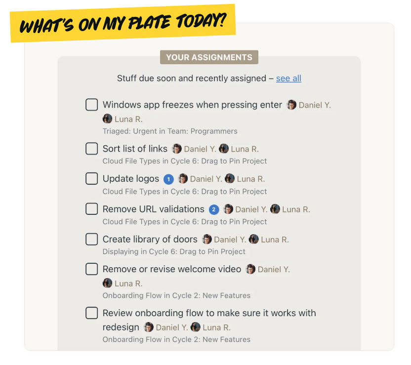The height and width of the screenshot is (365, 411).
Task: Open the see all assignments link
Action: click(288, 79)
